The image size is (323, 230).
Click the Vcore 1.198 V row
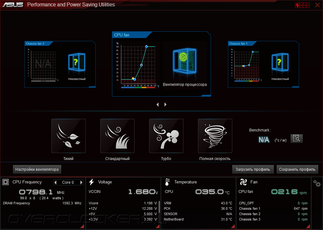click(123, 203)
